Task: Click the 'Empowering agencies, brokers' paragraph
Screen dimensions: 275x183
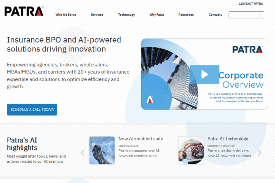Action: click(x=68, y=76)
